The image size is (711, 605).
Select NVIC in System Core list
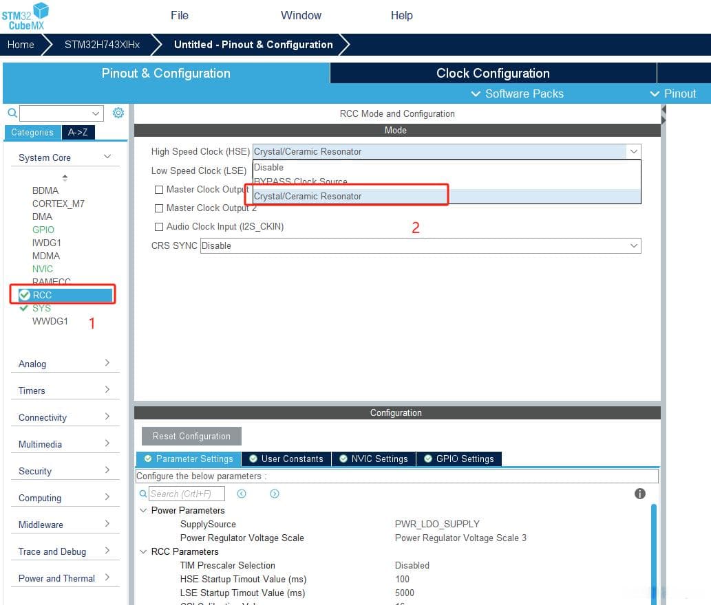click(43, 269)
